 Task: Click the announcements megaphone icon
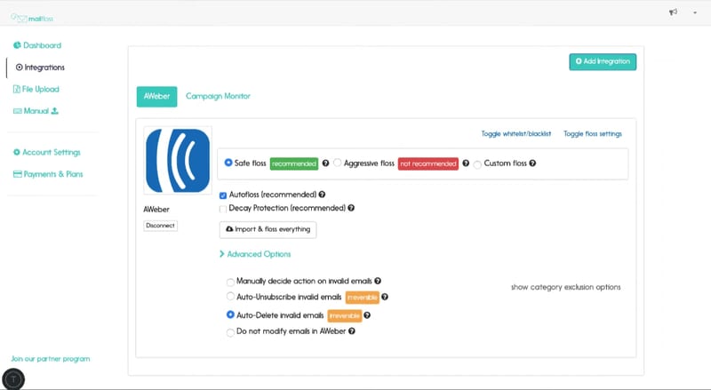[x=674, y=12]
